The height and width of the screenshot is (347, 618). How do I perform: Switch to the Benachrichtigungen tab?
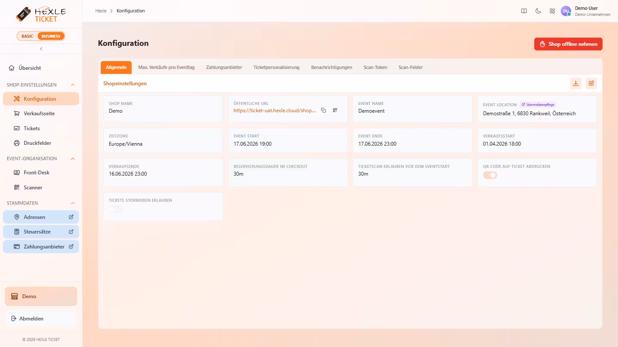coord(332,67)
